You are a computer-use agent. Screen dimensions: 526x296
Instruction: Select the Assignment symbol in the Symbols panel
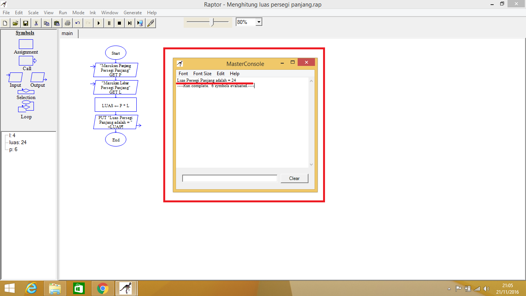(26, 44)
